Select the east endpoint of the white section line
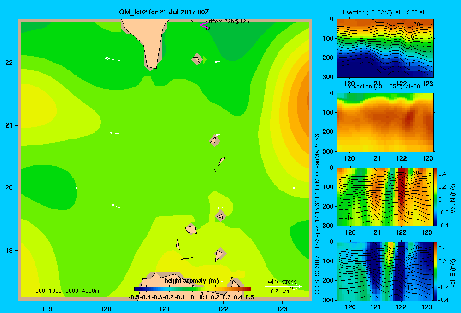 coord(294,188)
